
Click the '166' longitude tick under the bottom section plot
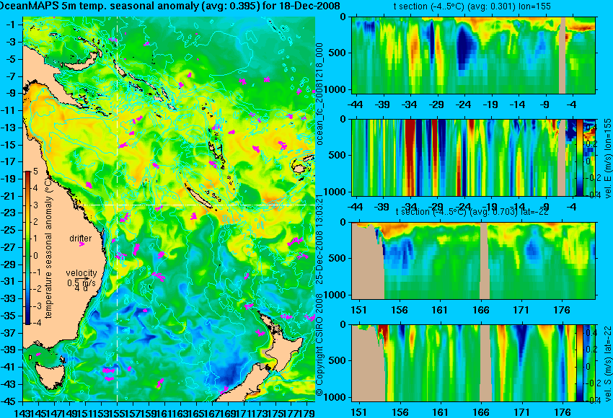pyautogui.click(x=480, y=412)
